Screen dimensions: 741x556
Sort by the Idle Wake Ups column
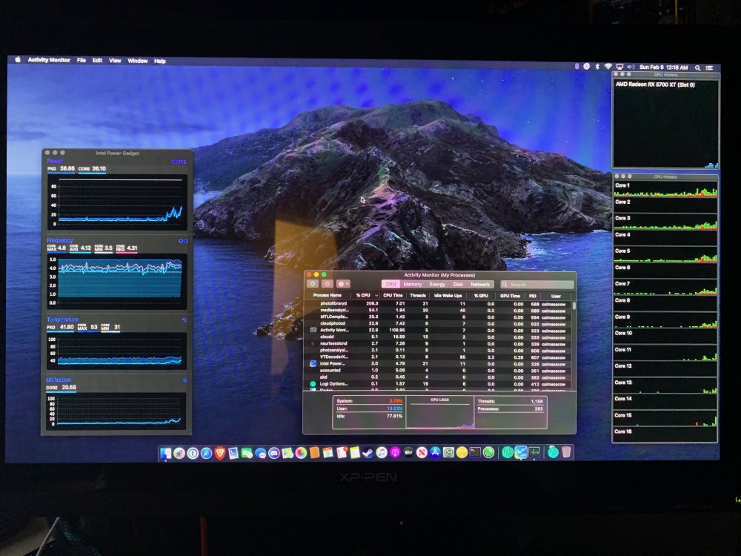click(x=448, y=296)
